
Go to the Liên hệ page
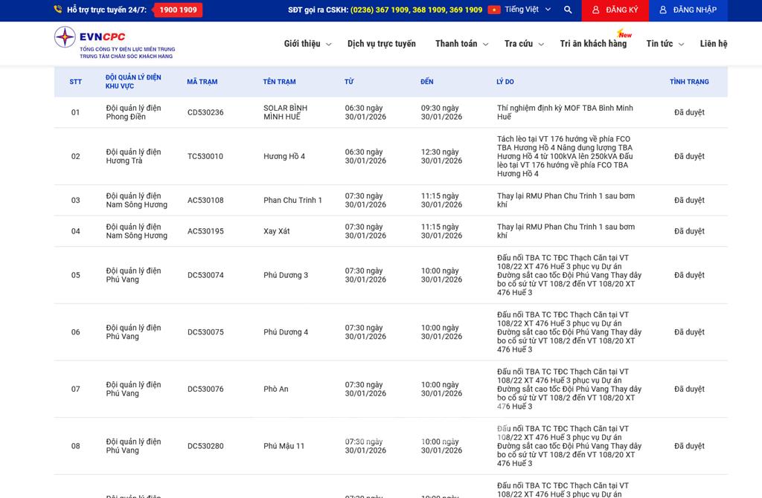pos(713,44)
